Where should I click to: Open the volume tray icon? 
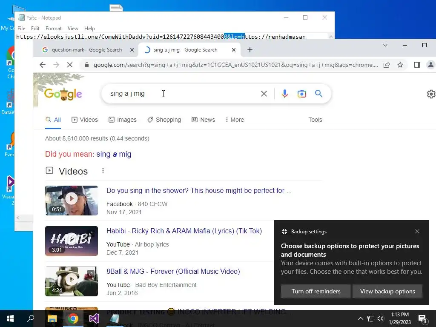coord(381,318)
